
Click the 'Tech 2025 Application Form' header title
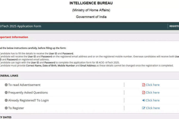pyautogui.click(x=21, y=26)
